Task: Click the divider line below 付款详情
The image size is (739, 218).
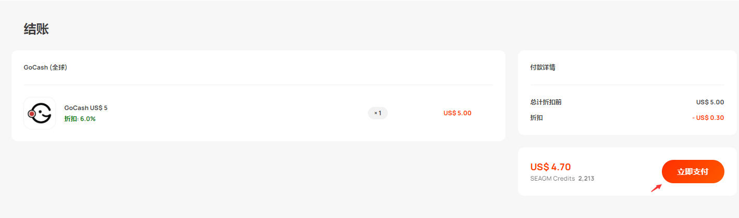Action: tap(627, 85)
